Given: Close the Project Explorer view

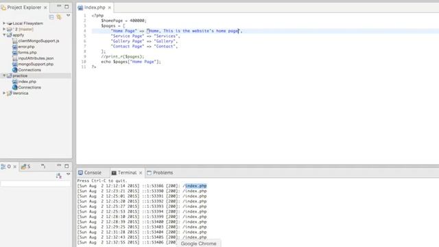Looking at the screenshot, I should (x=45, y=8).
